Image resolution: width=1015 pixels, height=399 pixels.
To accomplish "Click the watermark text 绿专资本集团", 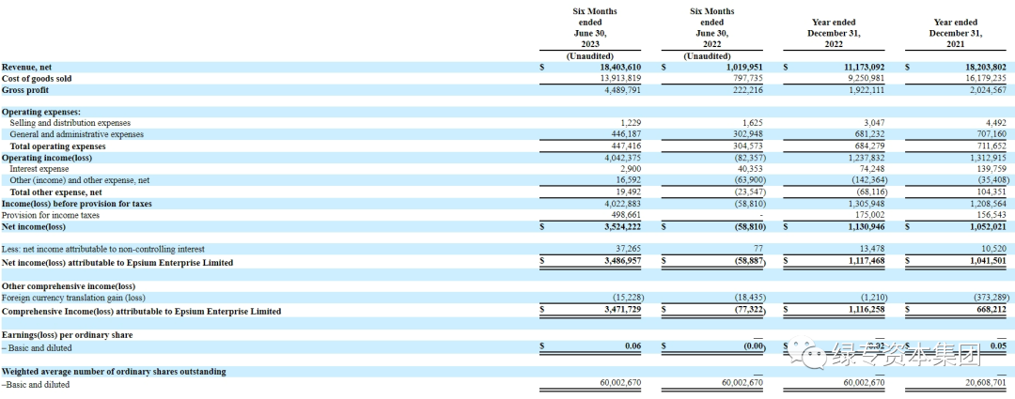I will click(x=880, y=356).
